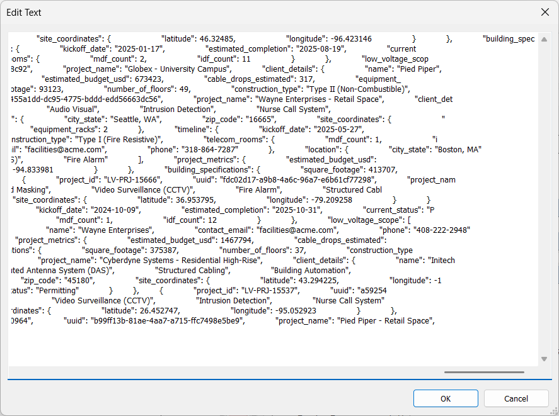Click the "Boston, MA" city value
The image size is (559, 416).
click(458, 150)
